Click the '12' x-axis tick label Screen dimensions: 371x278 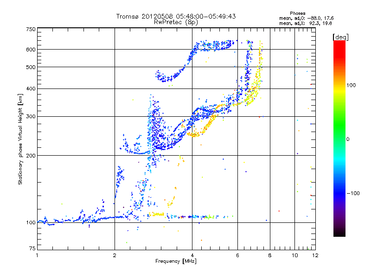315,255
